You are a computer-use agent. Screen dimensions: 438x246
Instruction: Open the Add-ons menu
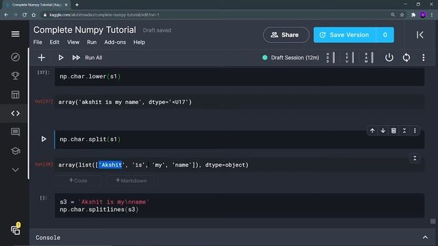click(115, 42)
